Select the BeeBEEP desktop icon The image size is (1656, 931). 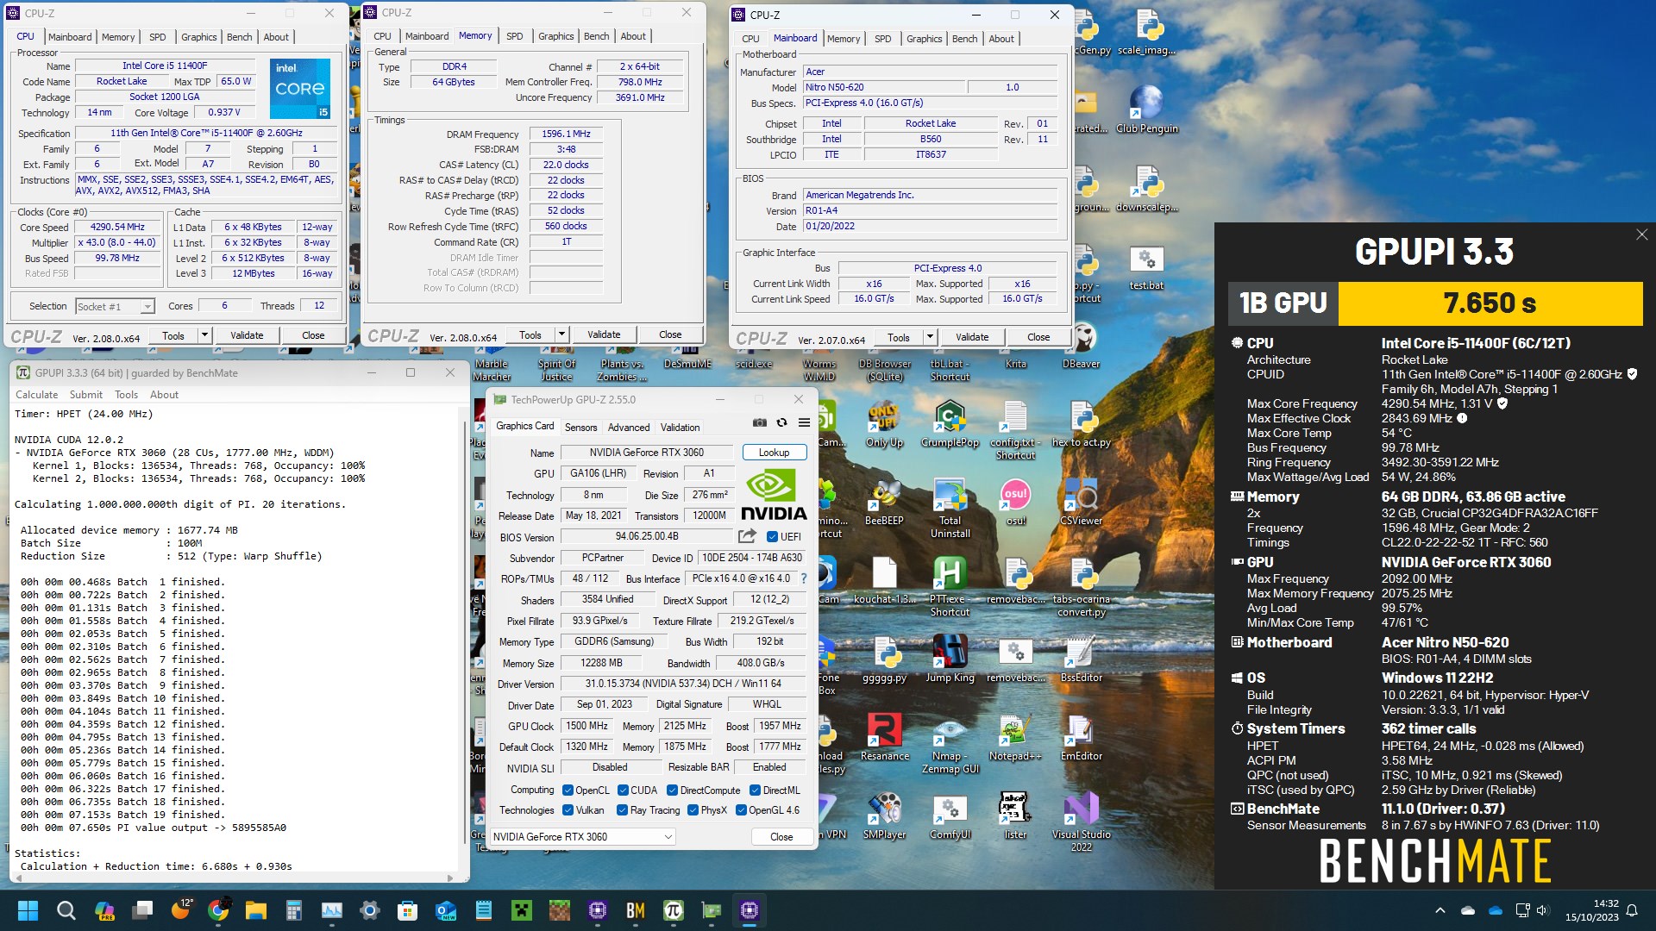pos(884,503)
